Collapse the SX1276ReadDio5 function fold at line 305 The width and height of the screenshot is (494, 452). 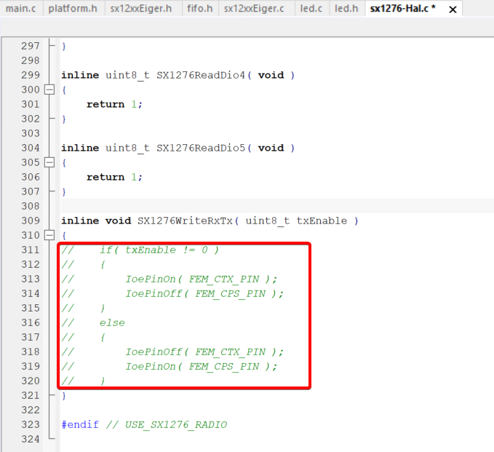click(49, 162)
